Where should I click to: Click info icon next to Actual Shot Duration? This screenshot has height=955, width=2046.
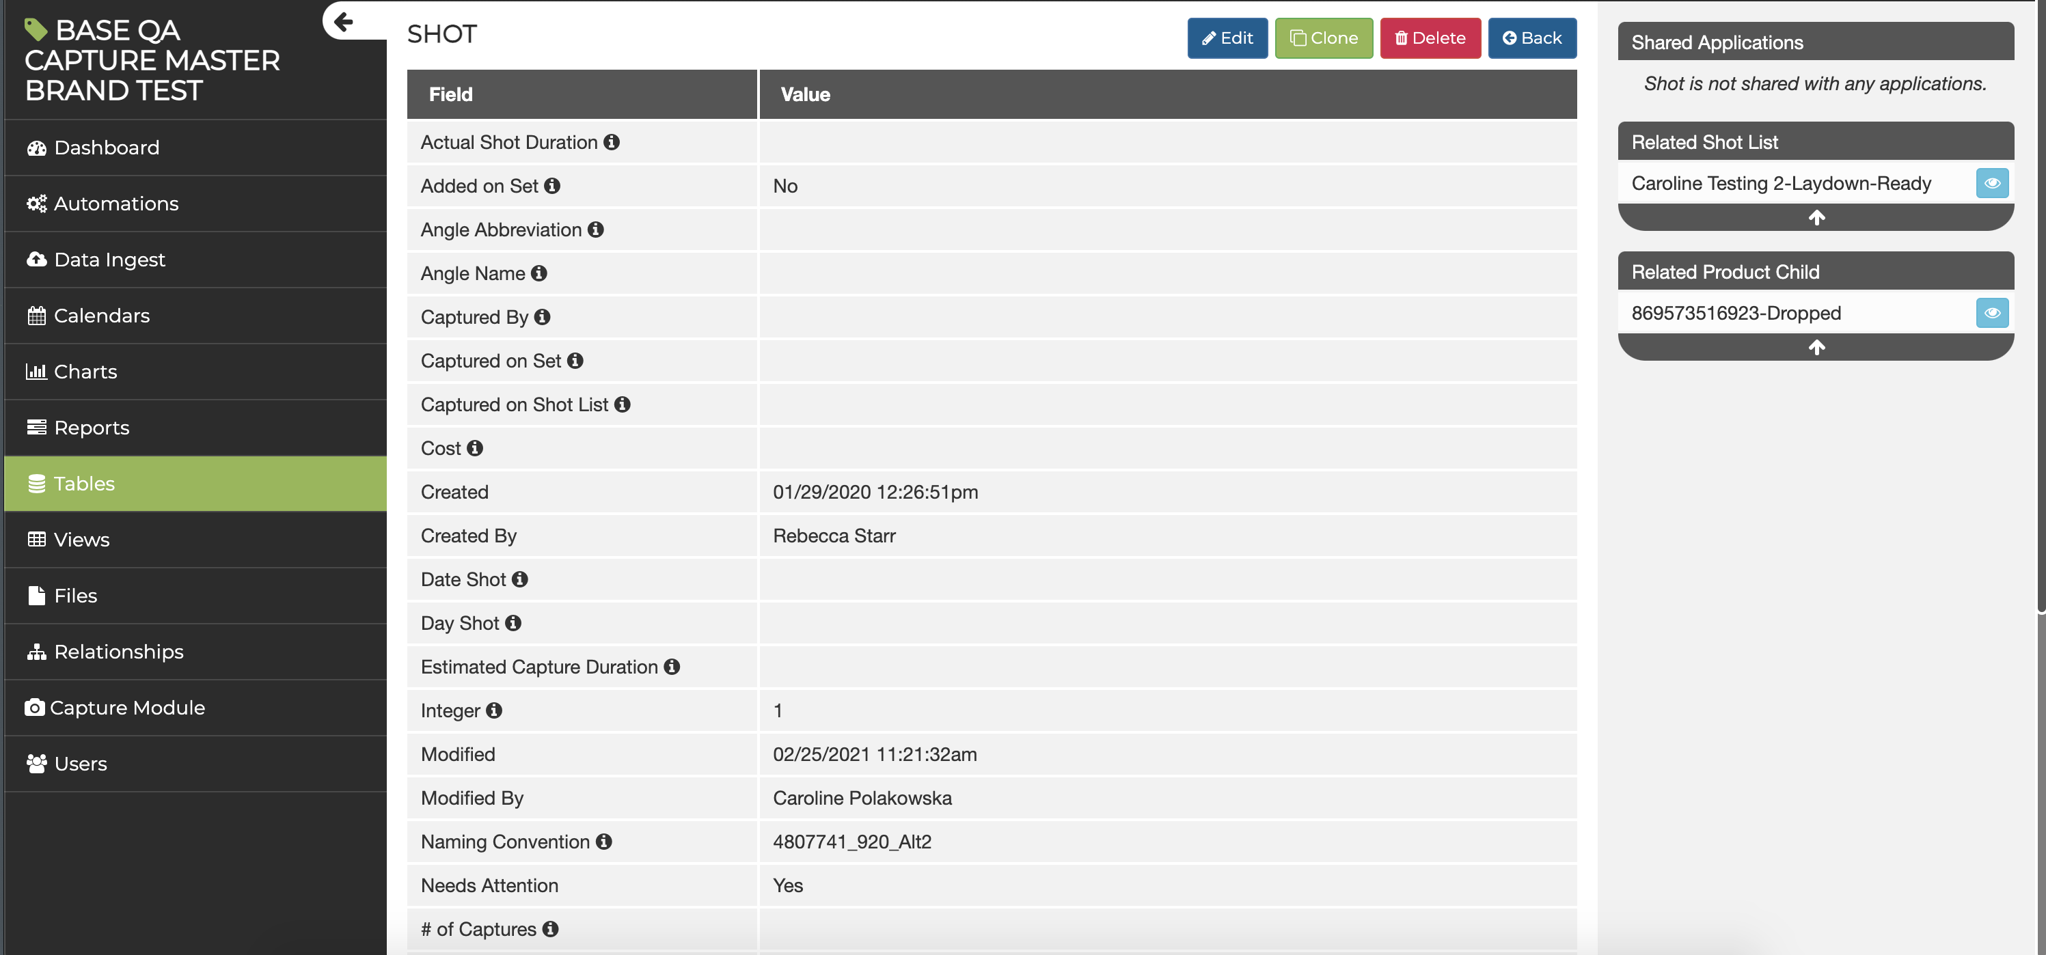[612, 142]
